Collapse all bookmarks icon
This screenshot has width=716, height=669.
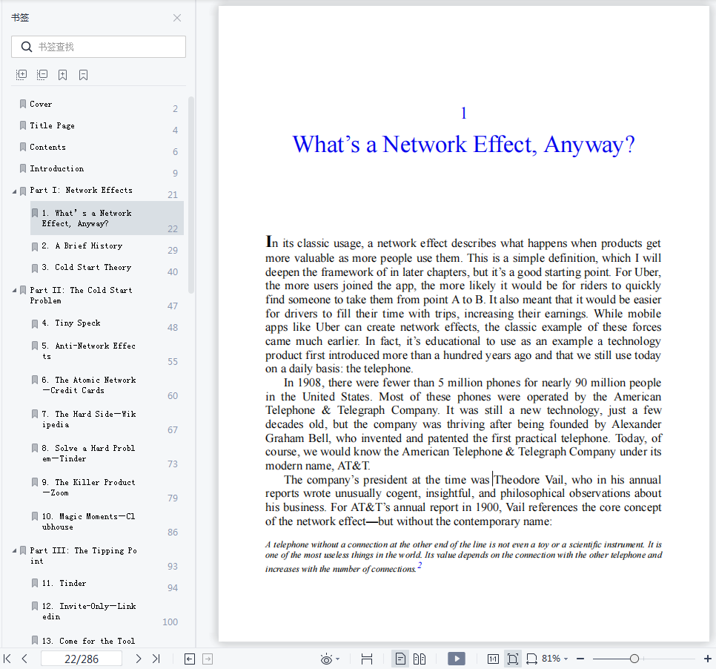[42, 74]
